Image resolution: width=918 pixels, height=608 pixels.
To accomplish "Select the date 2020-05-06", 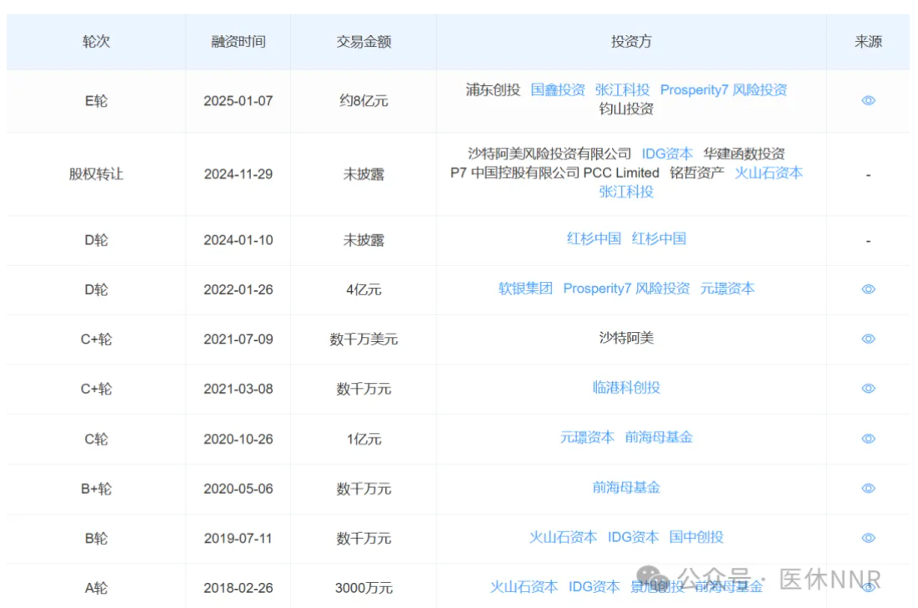I will (x=238, y=489).
